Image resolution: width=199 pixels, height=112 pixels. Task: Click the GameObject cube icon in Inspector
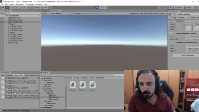point(170,15)
